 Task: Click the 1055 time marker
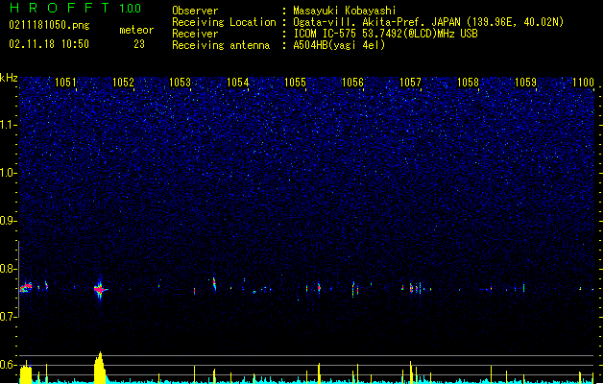[295, 83]
